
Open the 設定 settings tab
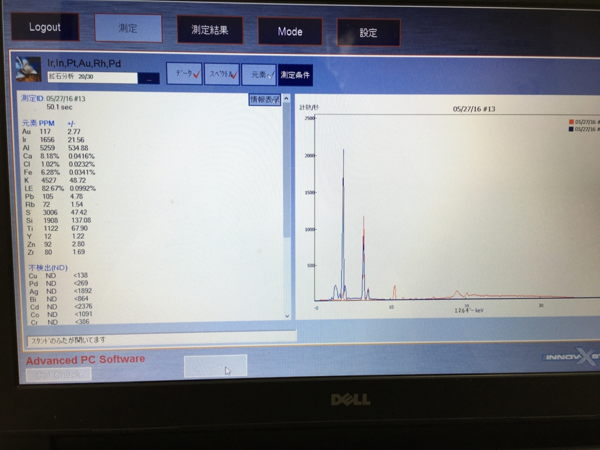(369, 33)
